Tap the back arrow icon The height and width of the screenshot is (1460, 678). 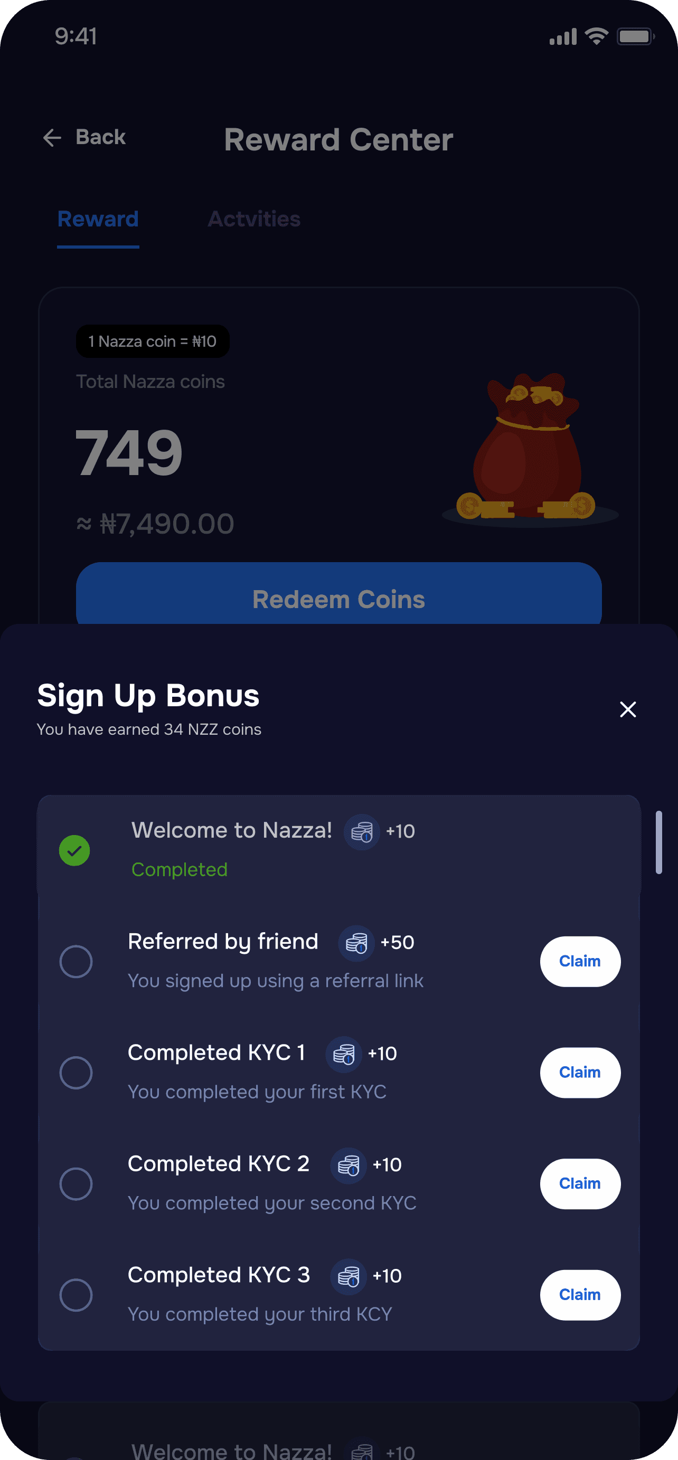tap(52, 137)
